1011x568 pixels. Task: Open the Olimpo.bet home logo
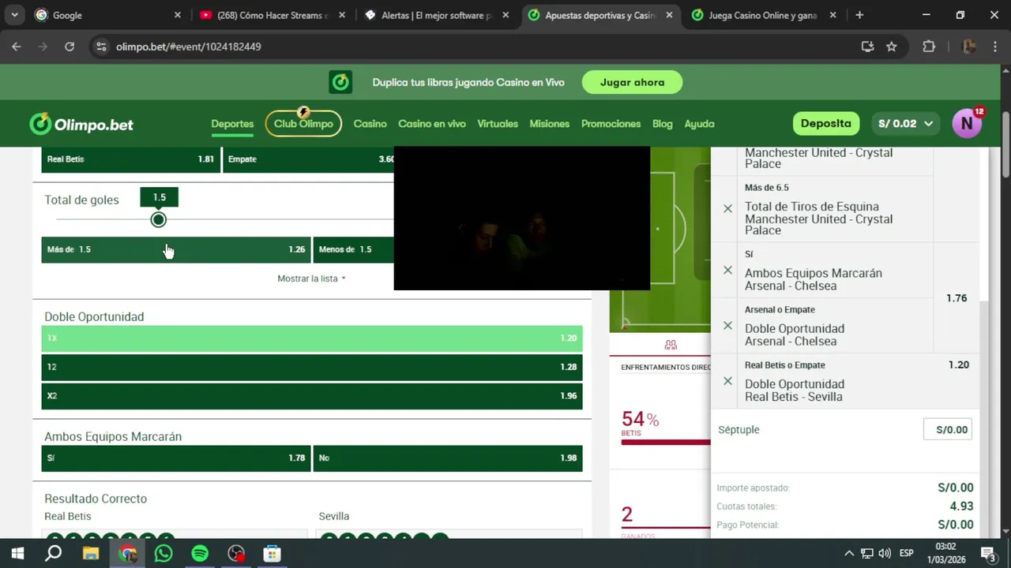tap(81, 124)
